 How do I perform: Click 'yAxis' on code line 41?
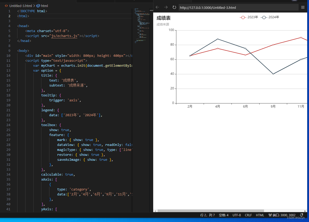pos(46,209)
